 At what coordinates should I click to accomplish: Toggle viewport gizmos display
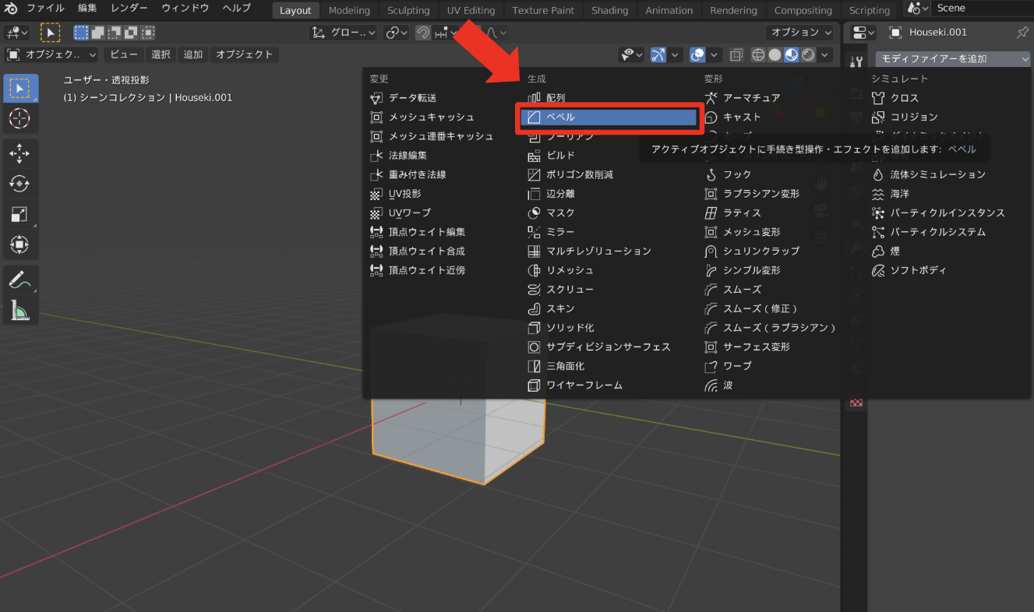658,55
